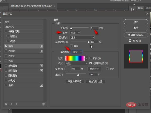Click the plus icon beside 投影
This screenshot has width=151, height=113.
pyautogui.click(x=41, y=85)
